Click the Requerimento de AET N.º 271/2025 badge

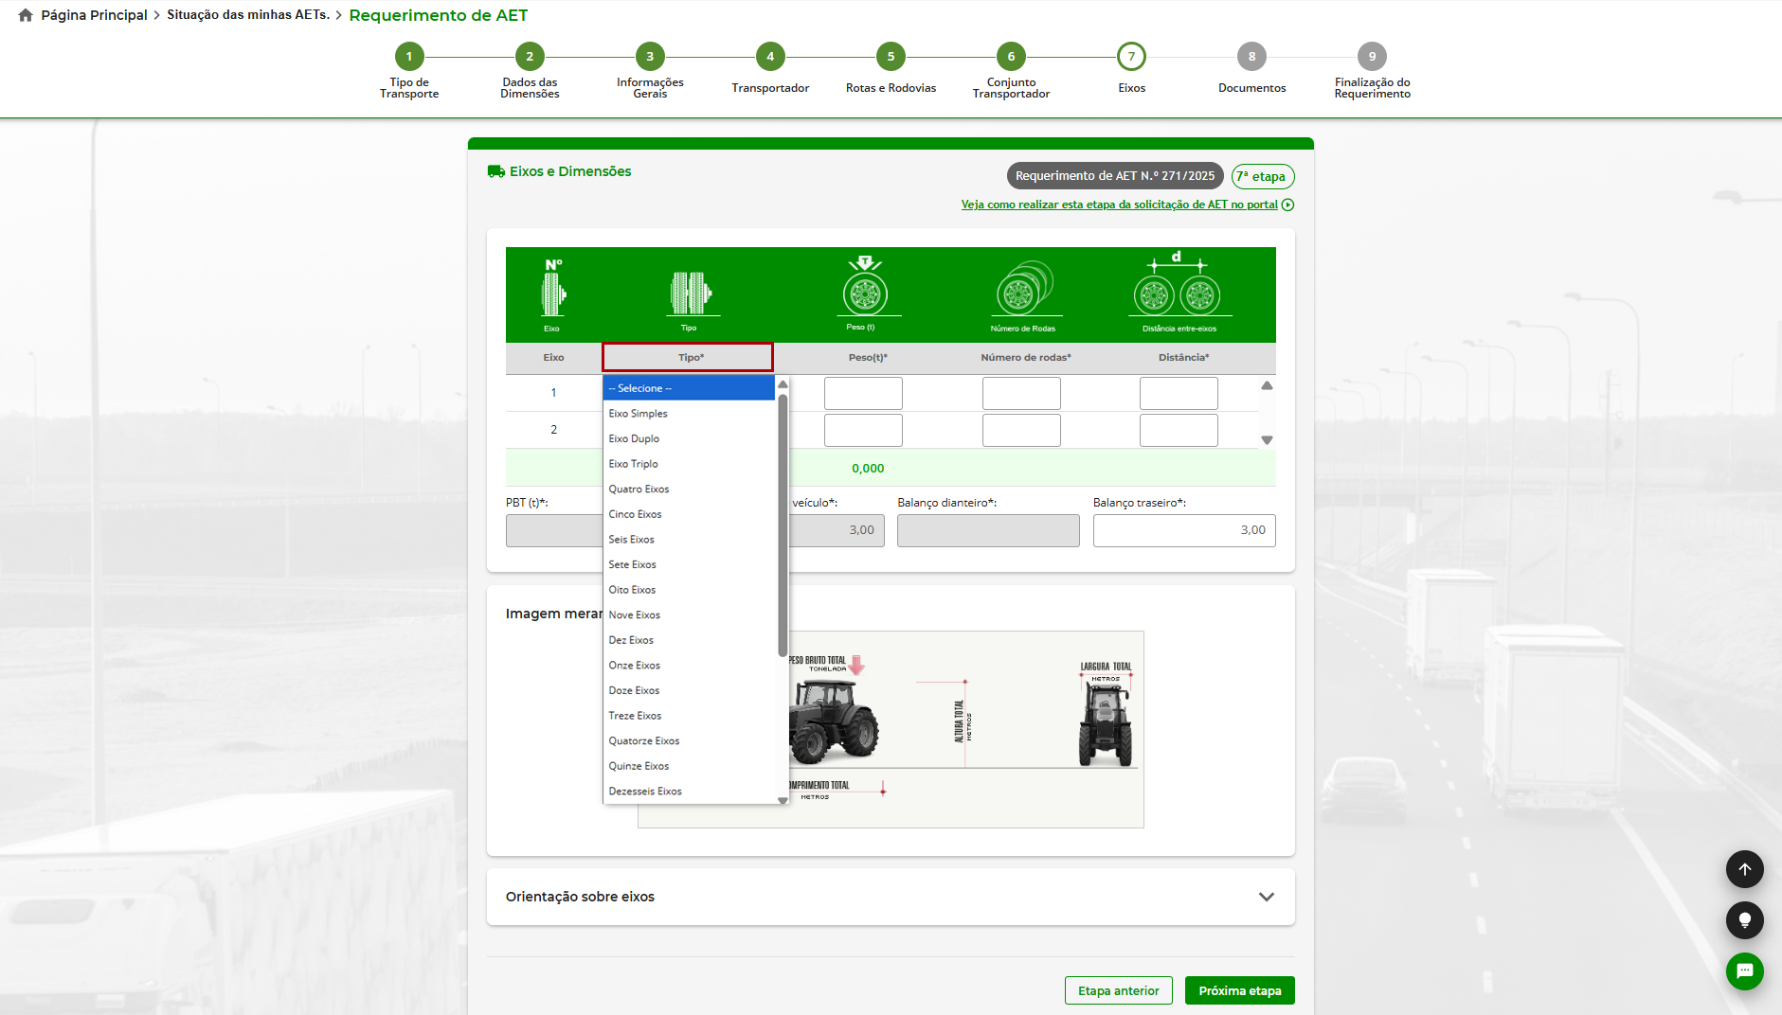1114,176
